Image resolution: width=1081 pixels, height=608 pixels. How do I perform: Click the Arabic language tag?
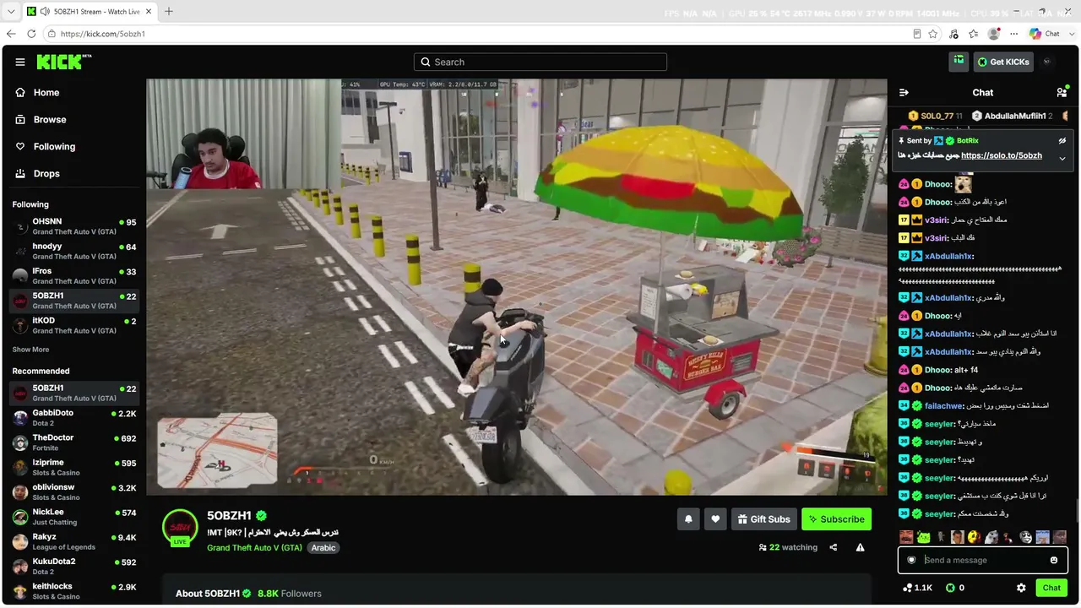[323, 548]
